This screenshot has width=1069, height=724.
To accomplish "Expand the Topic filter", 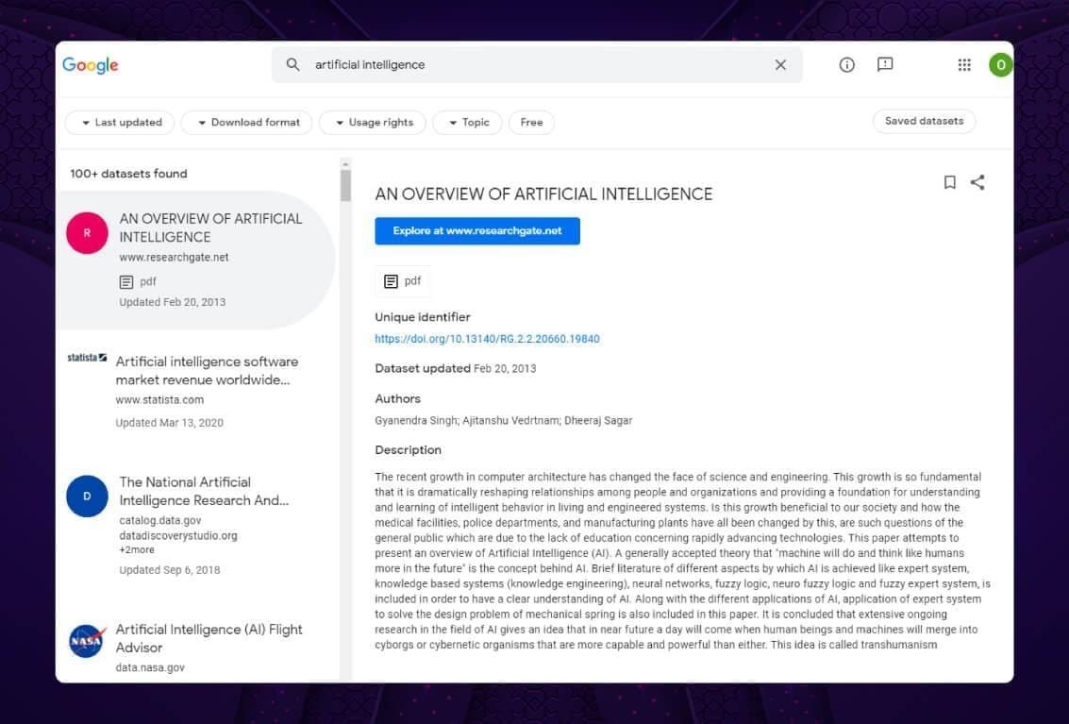I will [x=468, y=123].
